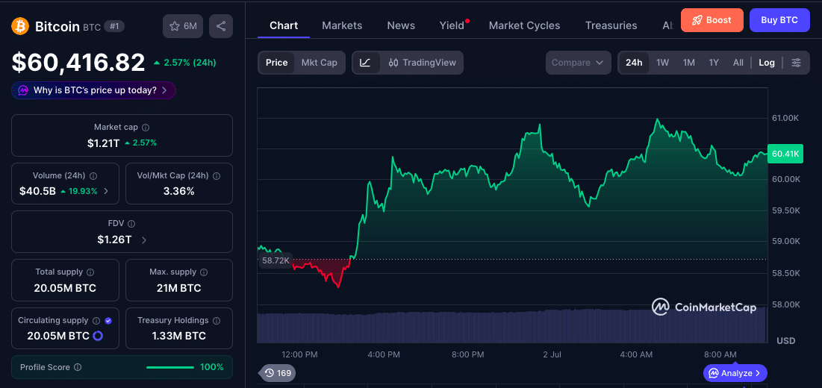
Task: Switch to TradingView chart mode
Action: pyautogui.click(x=423, y=63)
